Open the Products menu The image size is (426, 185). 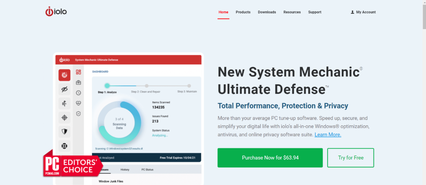point(243,12)
